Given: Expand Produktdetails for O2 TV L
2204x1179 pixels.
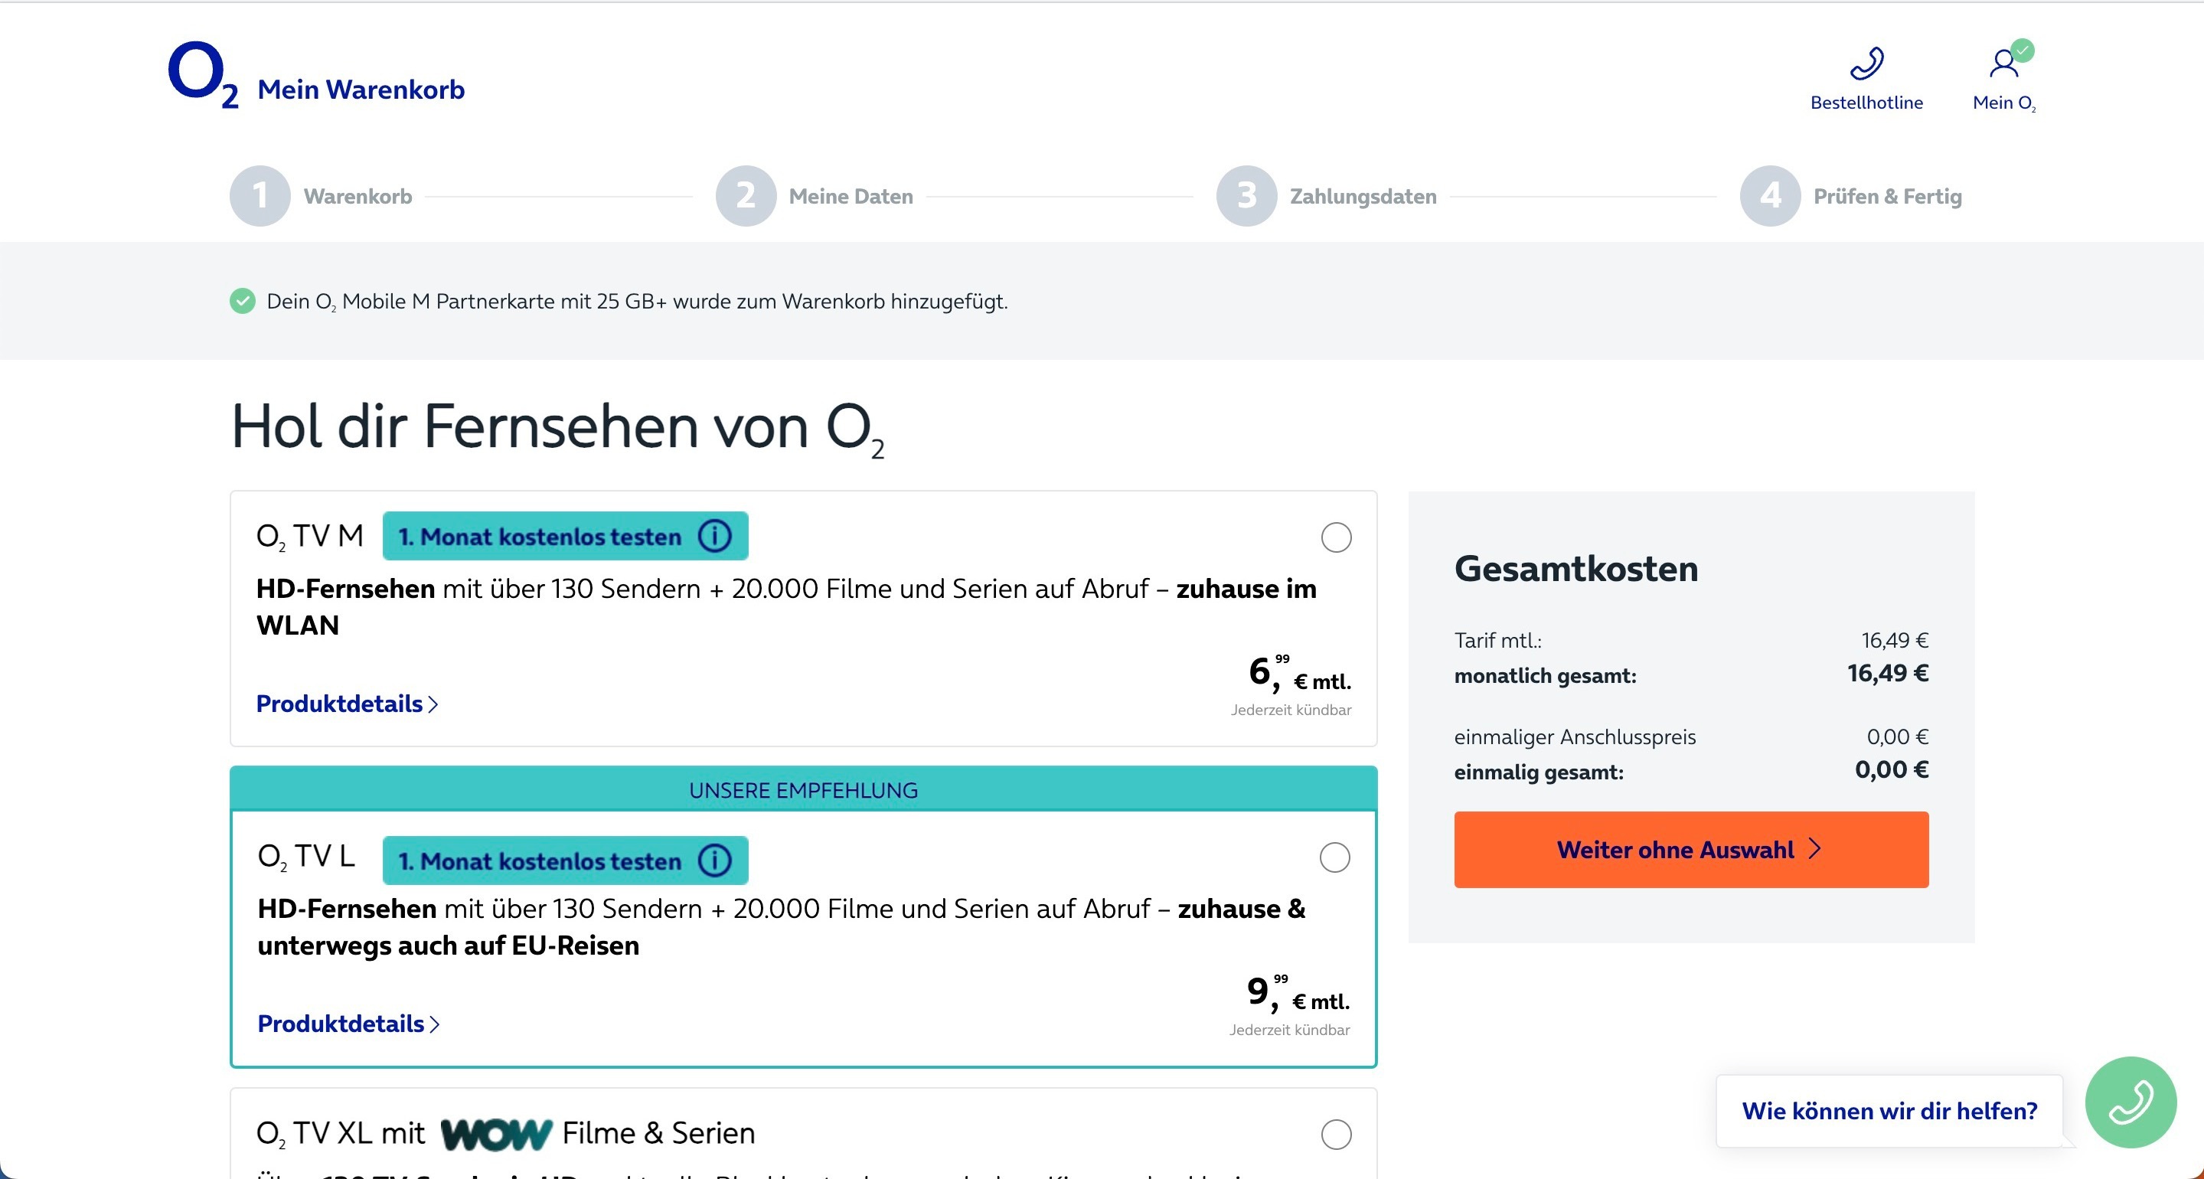Looking at the screenshot, I should pos(349,1024).
